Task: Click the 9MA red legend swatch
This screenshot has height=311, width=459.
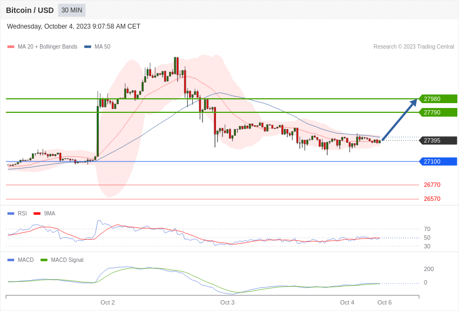Action: pyautogui.click(x=37, y=214)
